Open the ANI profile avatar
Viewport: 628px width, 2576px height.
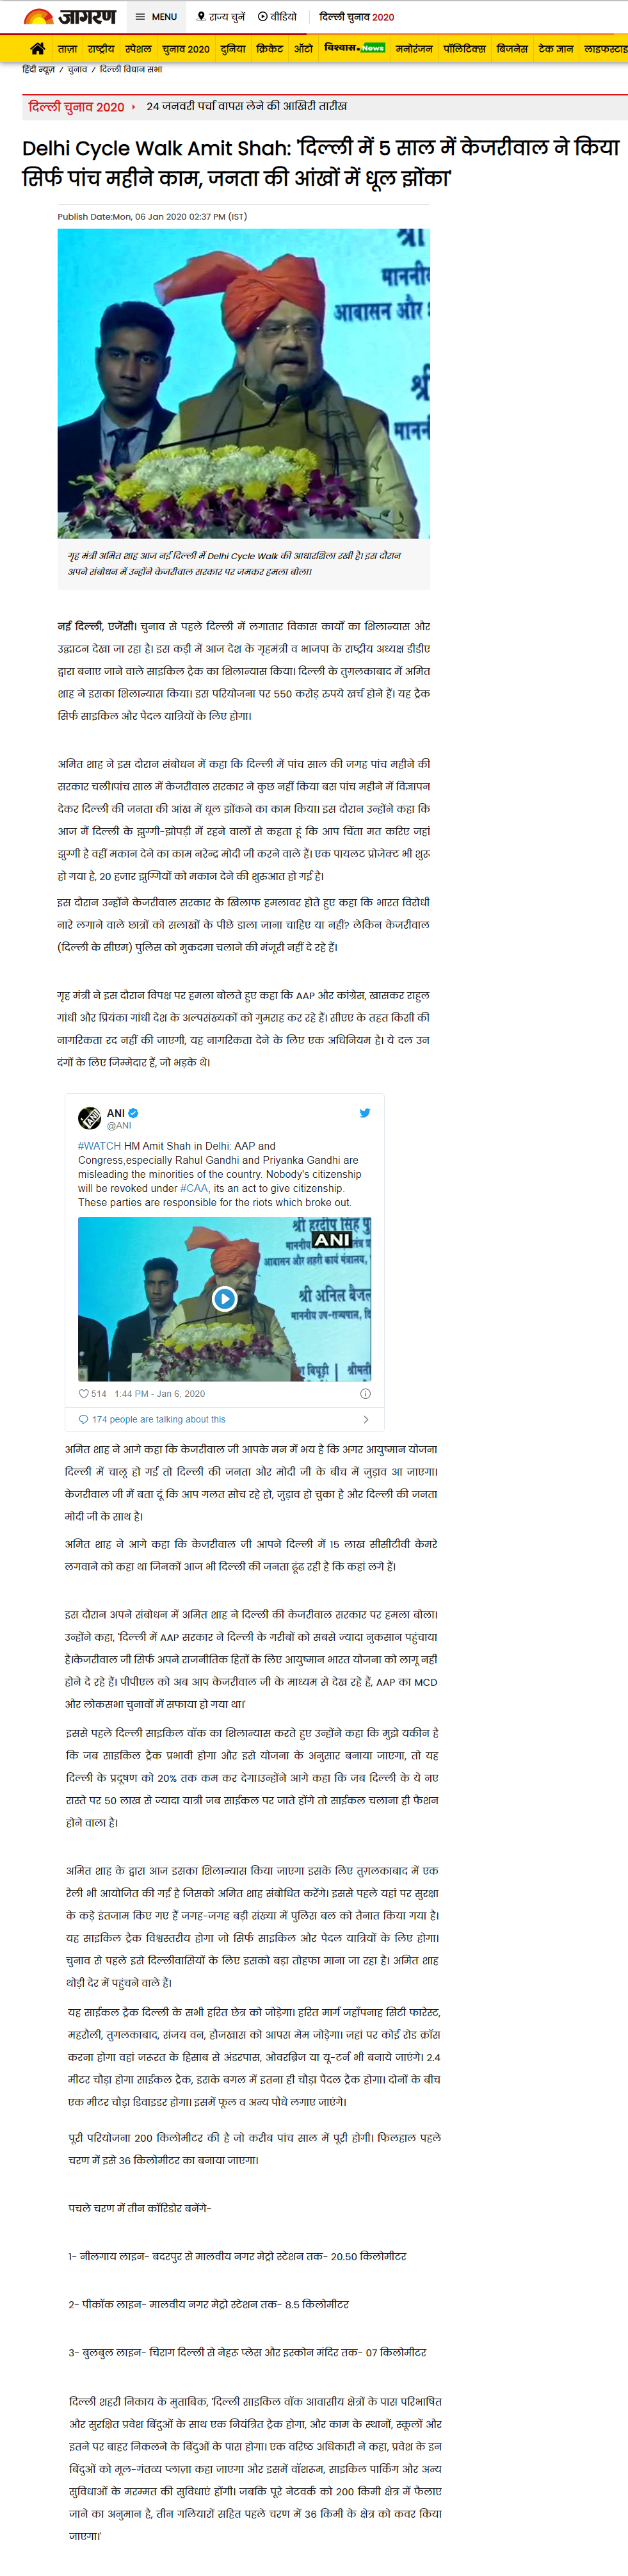[x=89, y=1118]
